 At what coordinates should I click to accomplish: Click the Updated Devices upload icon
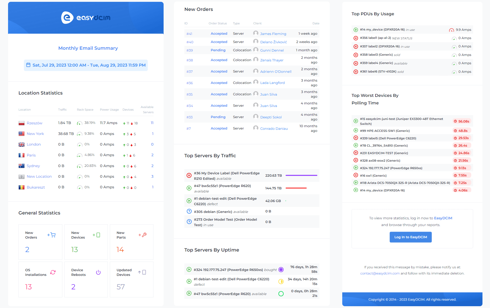coord(142,272)
